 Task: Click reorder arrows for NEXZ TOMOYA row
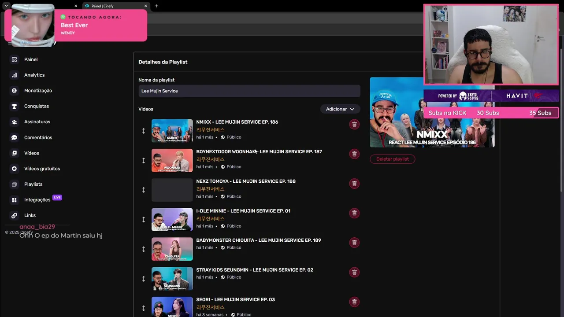click(143, 190)
